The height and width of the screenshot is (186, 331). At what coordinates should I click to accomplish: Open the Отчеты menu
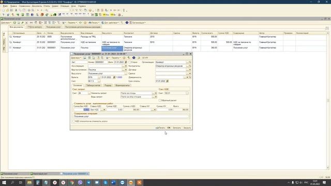47,6
